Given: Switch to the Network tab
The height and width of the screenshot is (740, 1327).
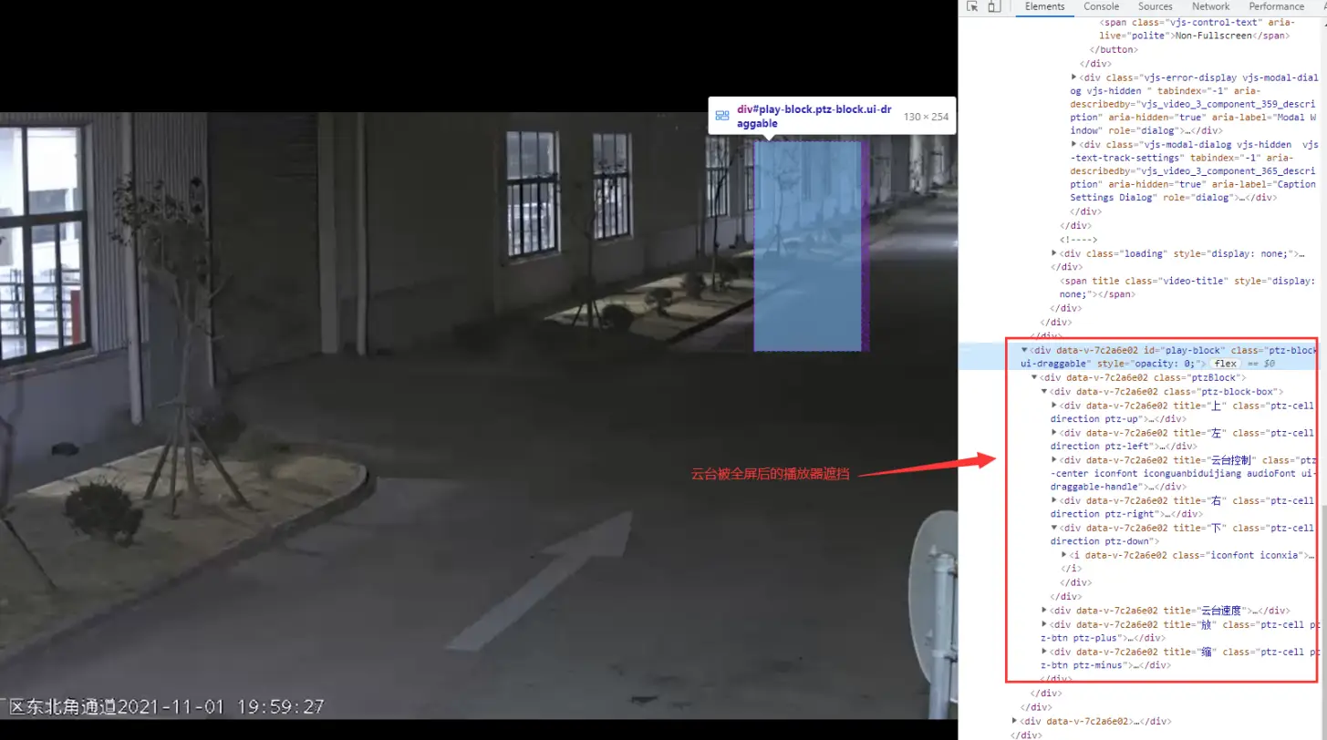Looking at the screenshot, I should click(1210, 6).
